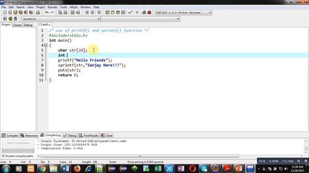Print the file using the printer icon
The width and height of the screenshot is (309, 173).
(38, 12)
